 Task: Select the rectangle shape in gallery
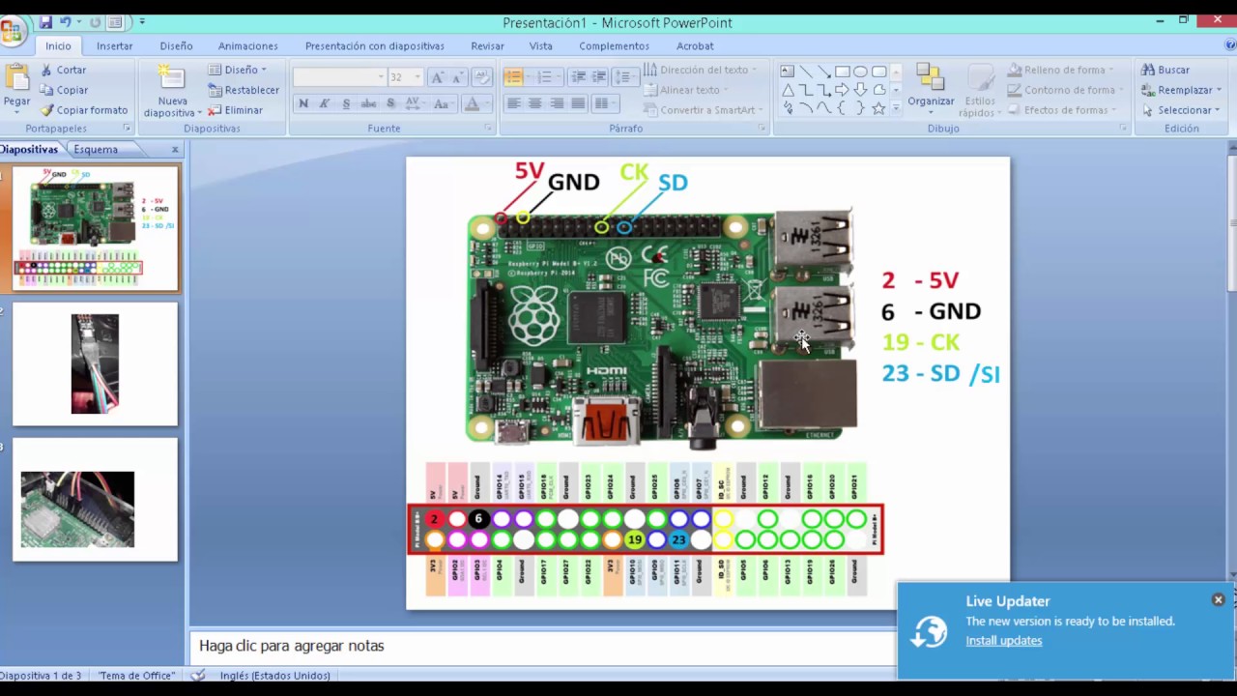point(843,72)
